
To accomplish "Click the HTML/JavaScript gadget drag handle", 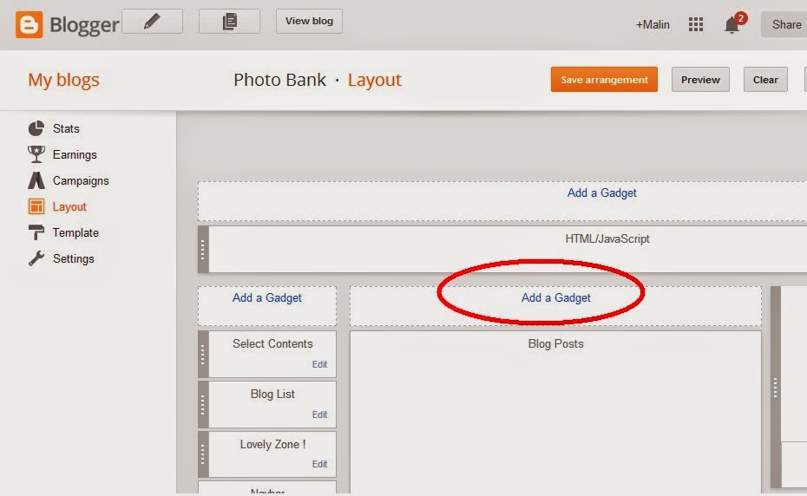I will point(203,250).
